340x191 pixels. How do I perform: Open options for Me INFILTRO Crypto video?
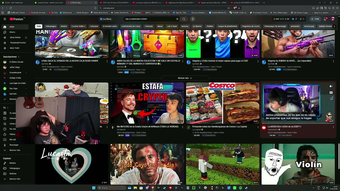[182, 127]
